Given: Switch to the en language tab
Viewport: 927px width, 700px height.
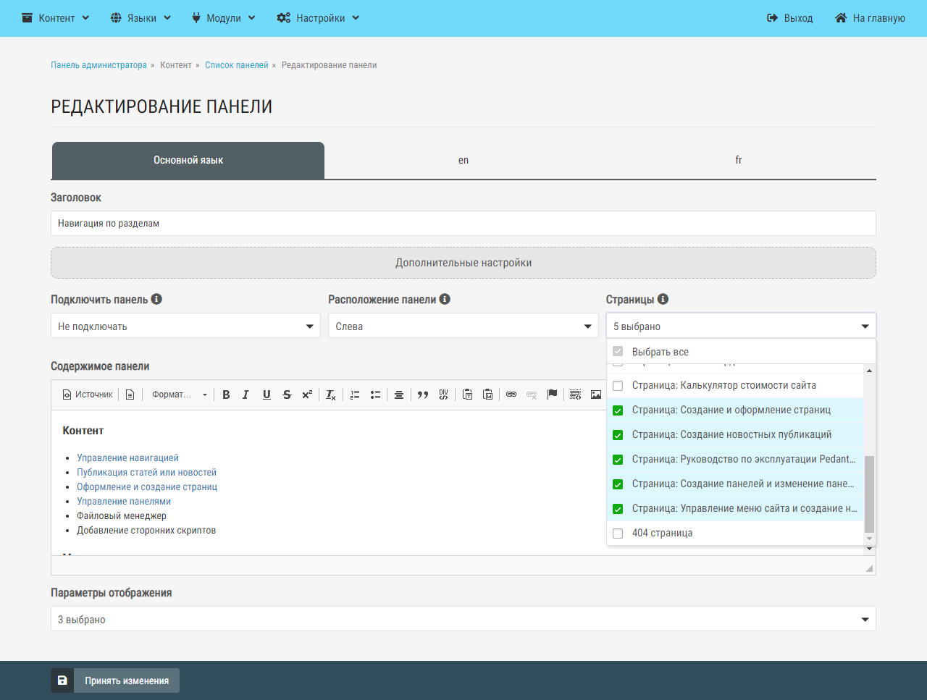Looking at the screenshot, I should tap(463, 160).
